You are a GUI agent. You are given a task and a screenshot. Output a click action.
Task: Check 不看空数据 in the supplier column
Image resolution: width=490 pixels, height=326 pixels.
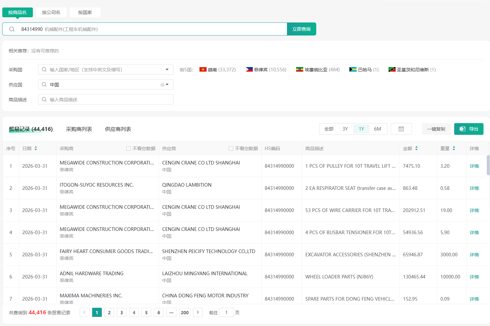click(231, 149)
